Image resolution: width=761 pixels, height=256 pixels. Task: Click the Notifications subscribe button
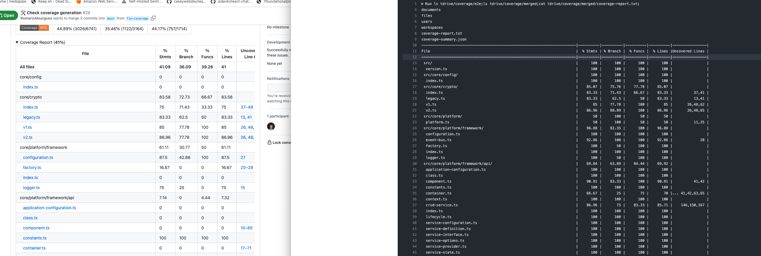click(x=279, y=88)
